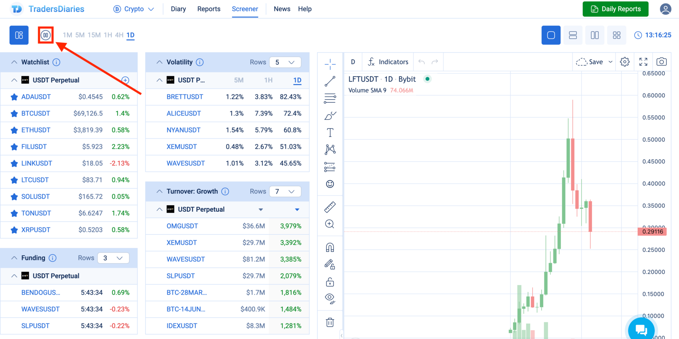Select the zoom in tool
The width and height of the screenshot is (679, 339).
[330, 224]
